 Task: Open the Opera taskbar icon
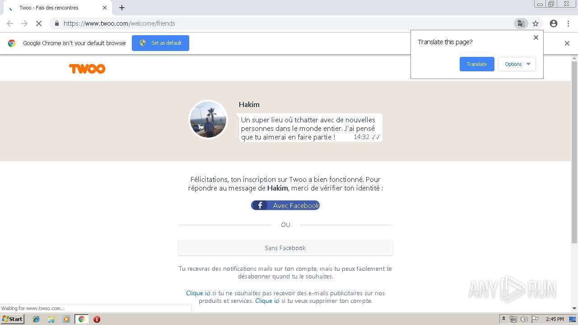click(97, 319)
